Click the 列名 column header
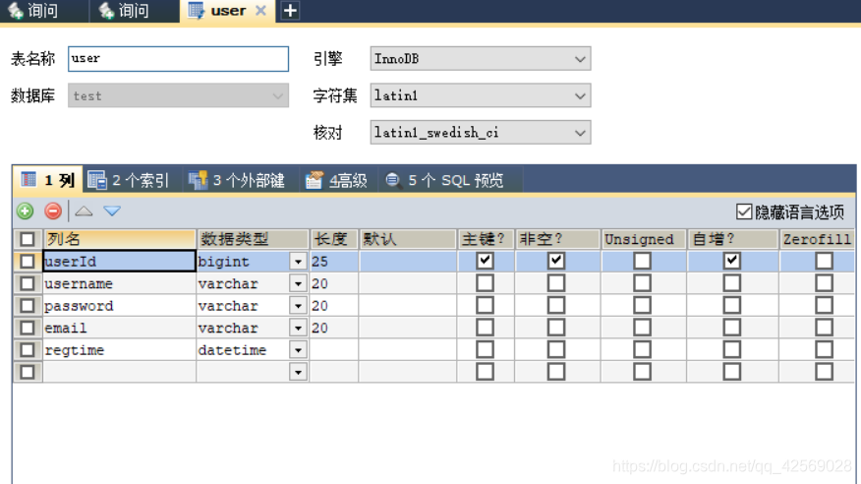The height and width of the screenshot is (484, 861). (119, 239)
